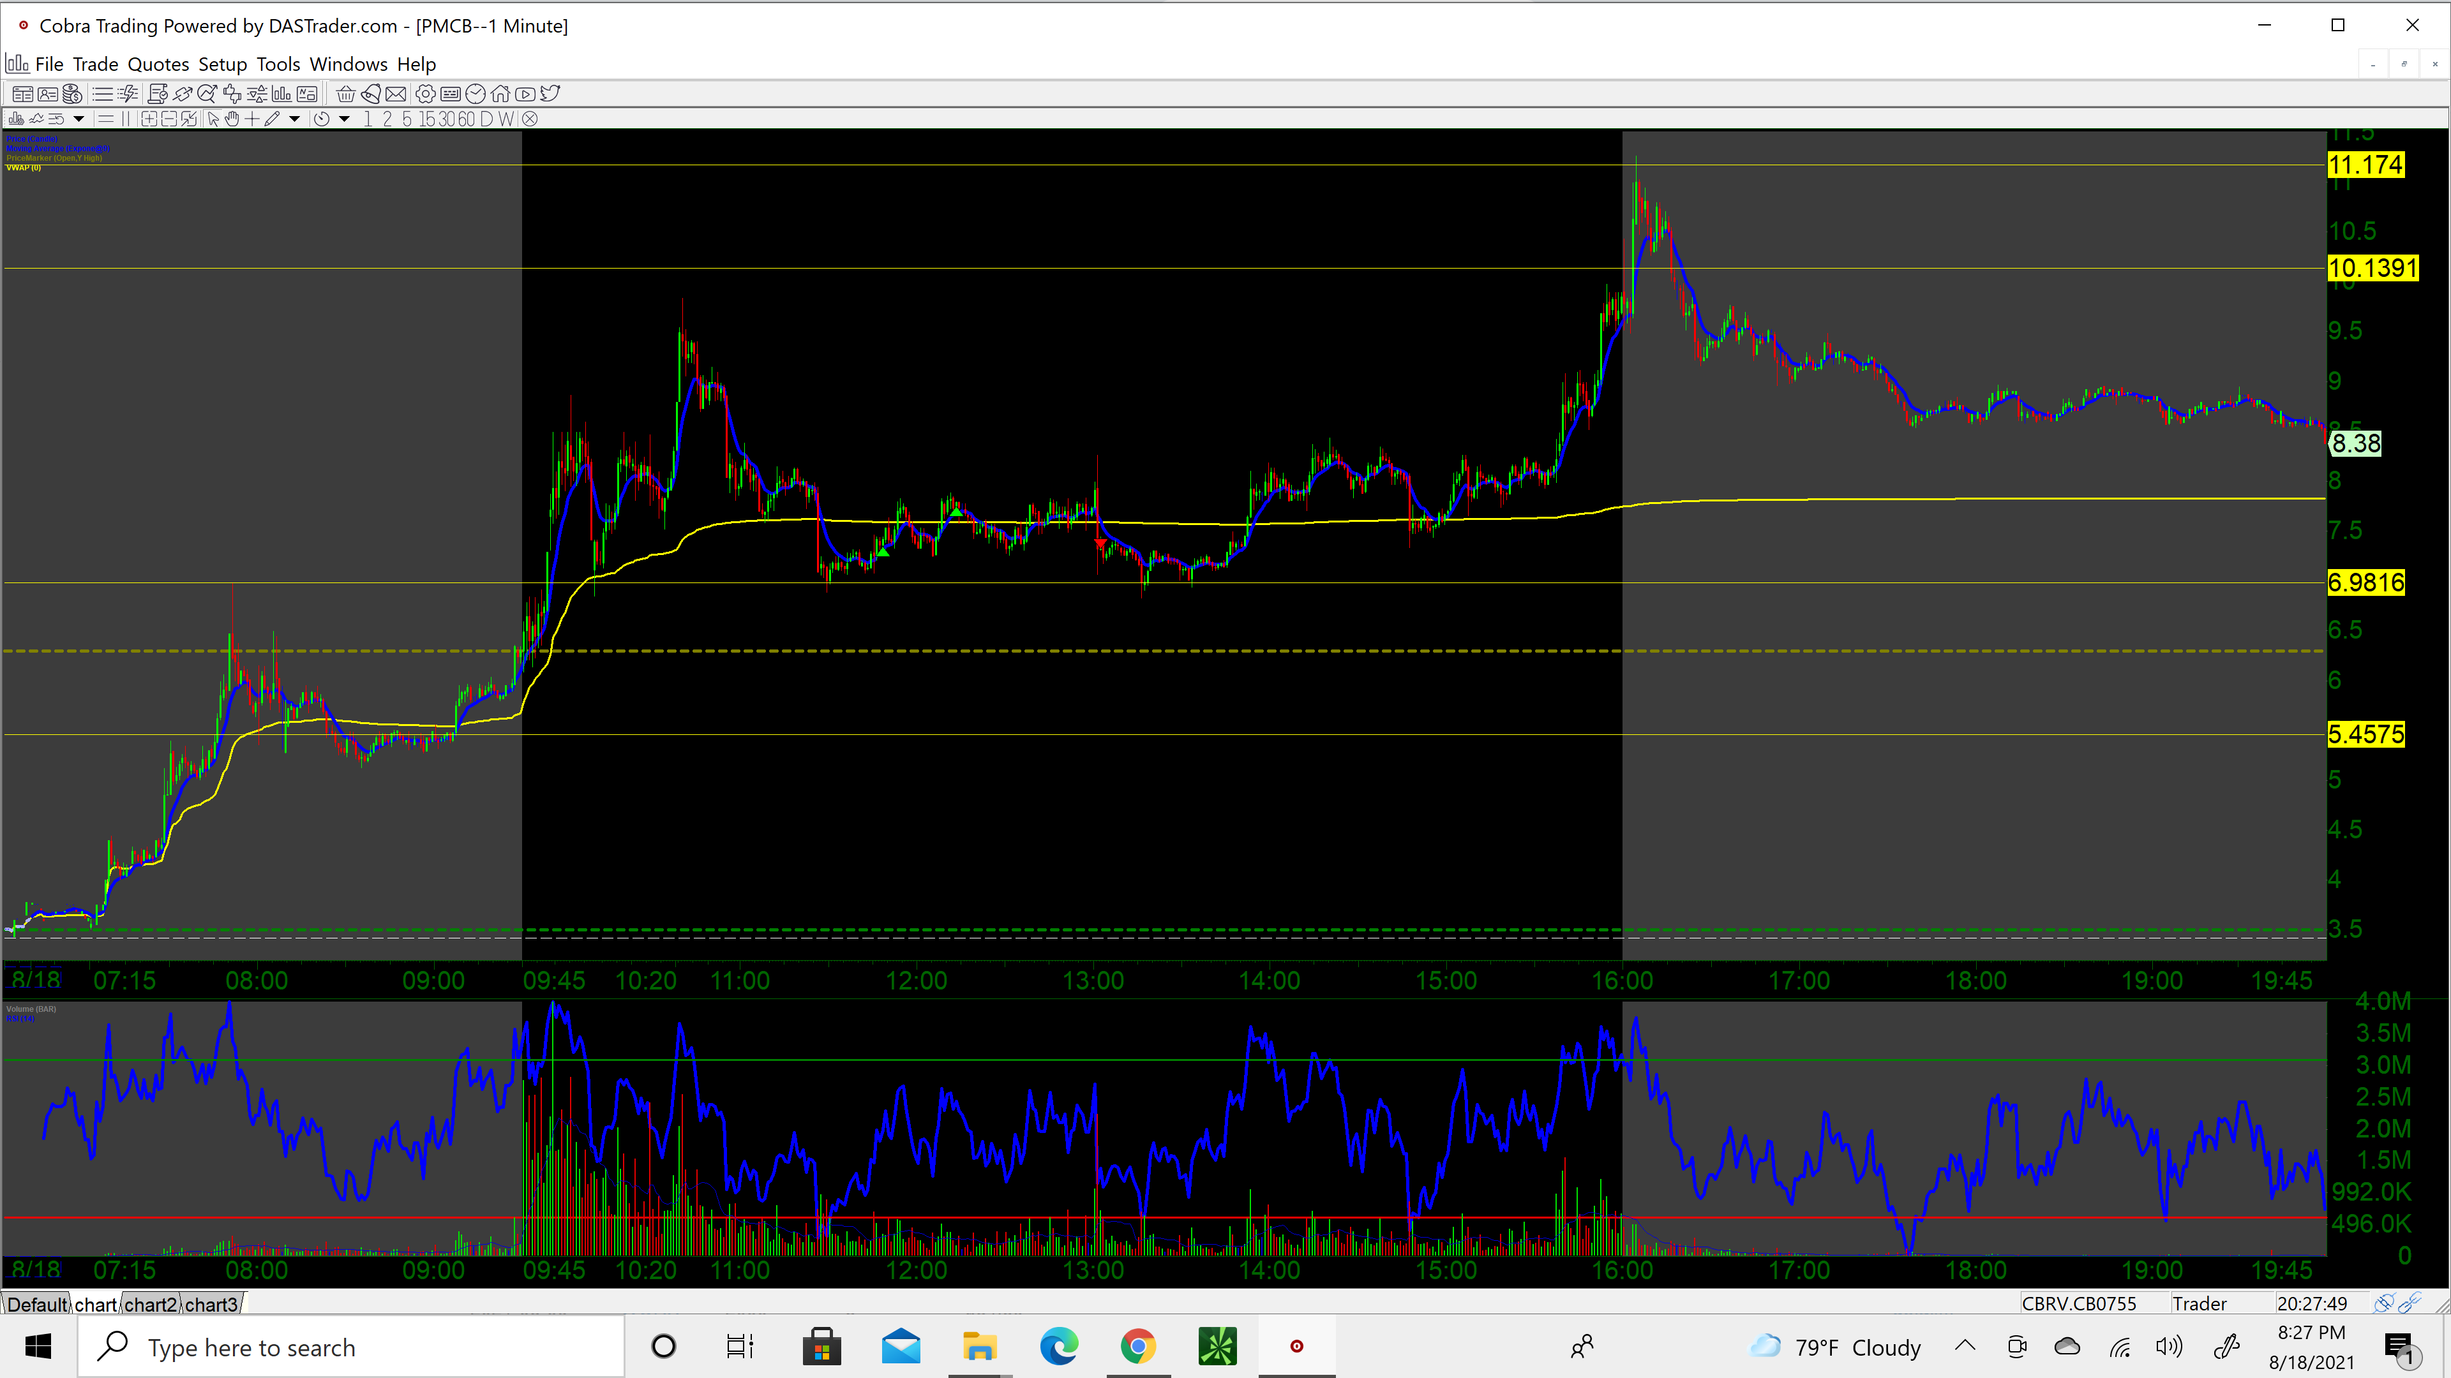This screenshot has height=1378, width=2451.
Task: Click the coins account icon
Action: click(72, 94)
